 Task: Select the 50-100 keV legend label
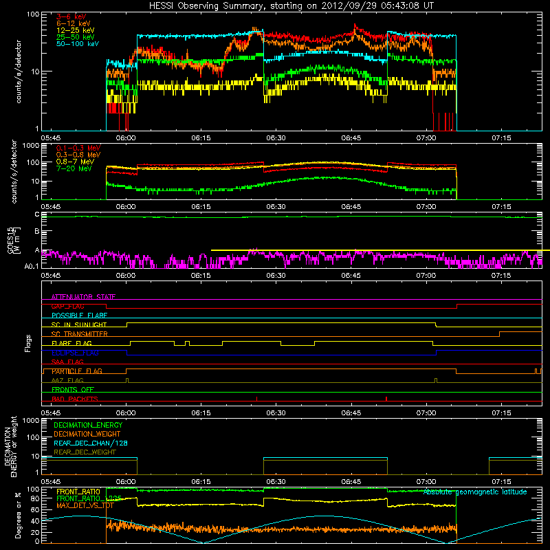pos(78,44)
